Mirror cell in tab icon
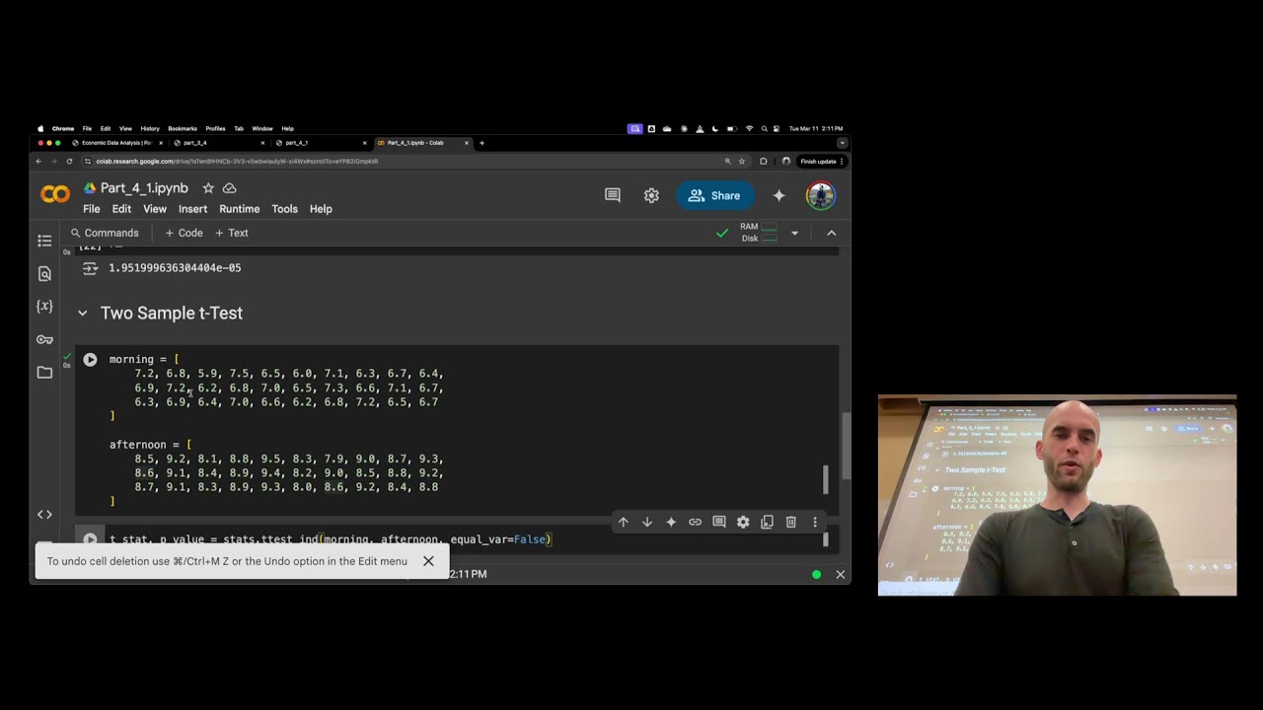1263x710 pixels. tap(767, 522)
